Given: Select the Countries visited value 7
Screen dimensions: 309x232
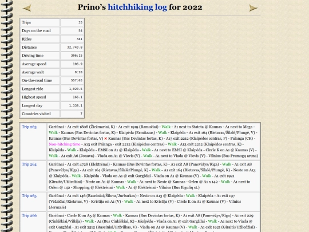Looking at the screenshot, I should [x=81, y=114].
